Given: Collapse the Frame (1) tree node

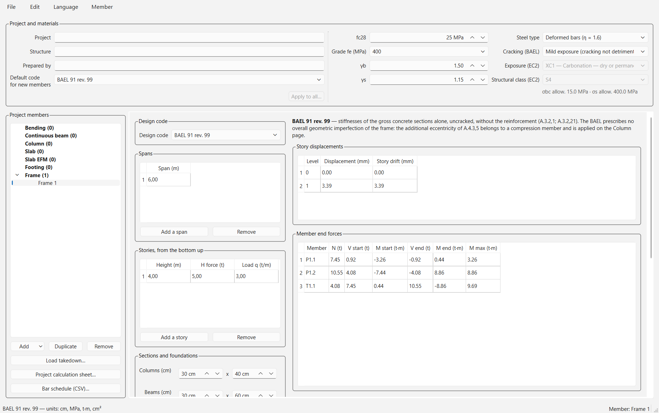Looking at the screenshot, I should tap(17, 175).
